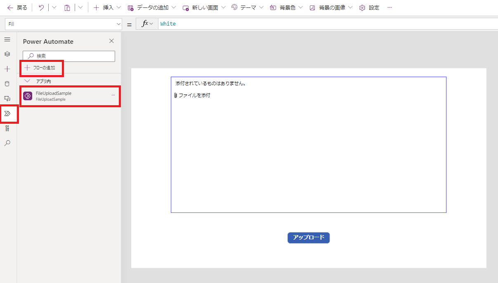Collapse the アプリ内 section
The height and width of the screenshot is (283, 498).
(28, 81)
